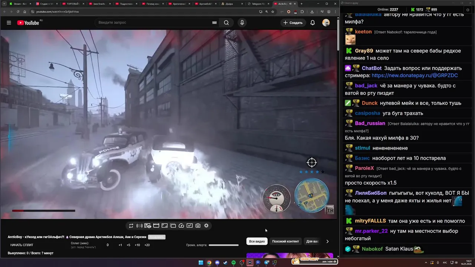
Task: Open the browser profile icon
Action: coord(329,11)
